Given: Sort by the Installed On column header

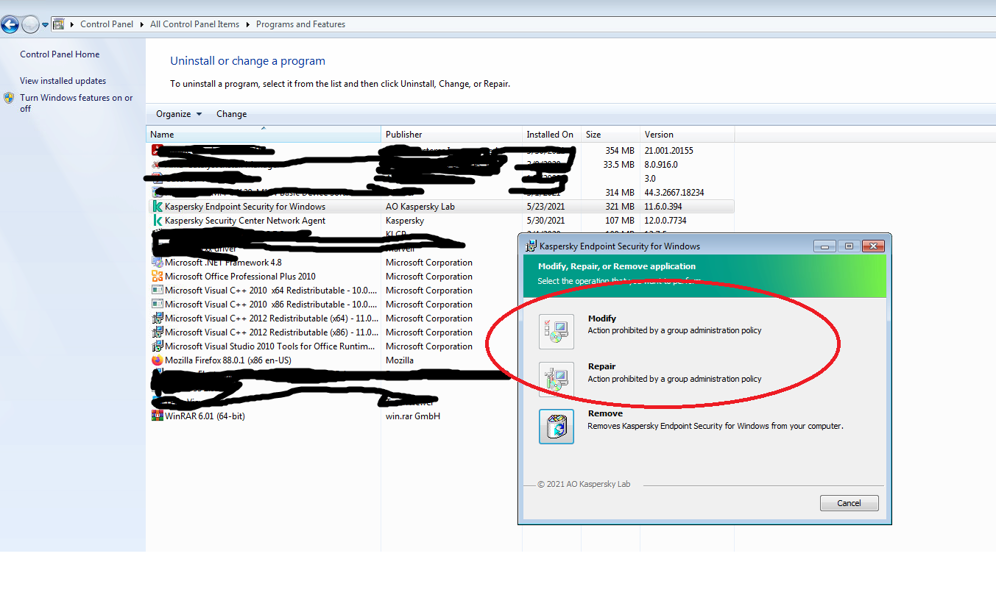Looking at the screenshot, I should coord(551,135).
